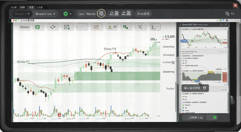Click the three-dots toolbar button

[x=82, y=27]
